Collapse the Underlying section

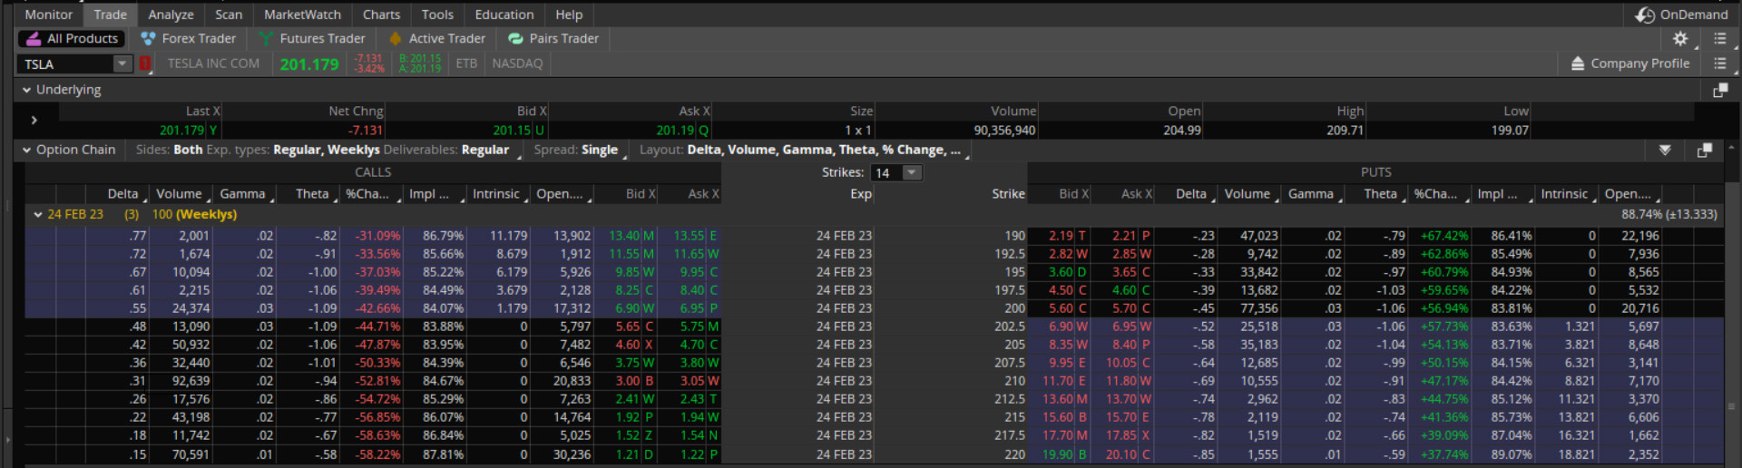(x=27, y=90)
